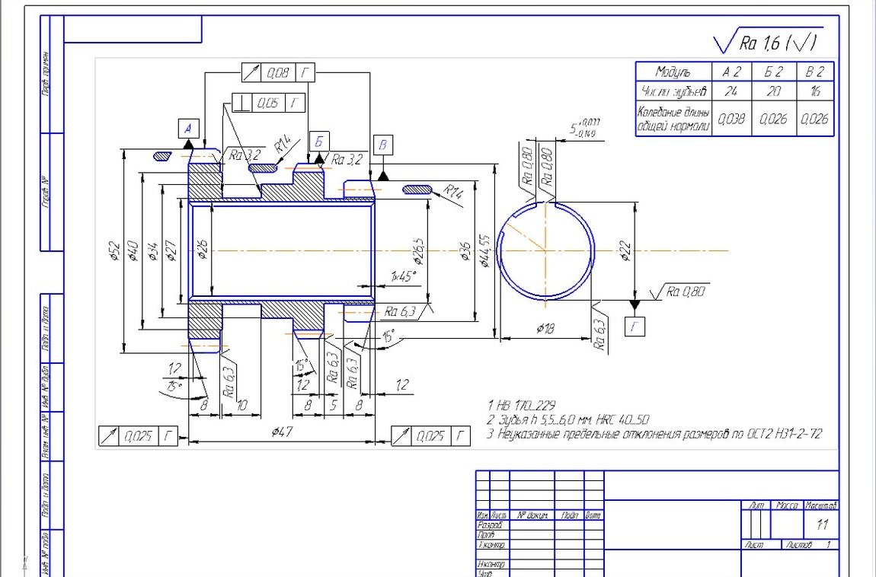Click the Ra 1,6 roughness symbol
This screenshot has height=577, width=876.
click(766, 42)
